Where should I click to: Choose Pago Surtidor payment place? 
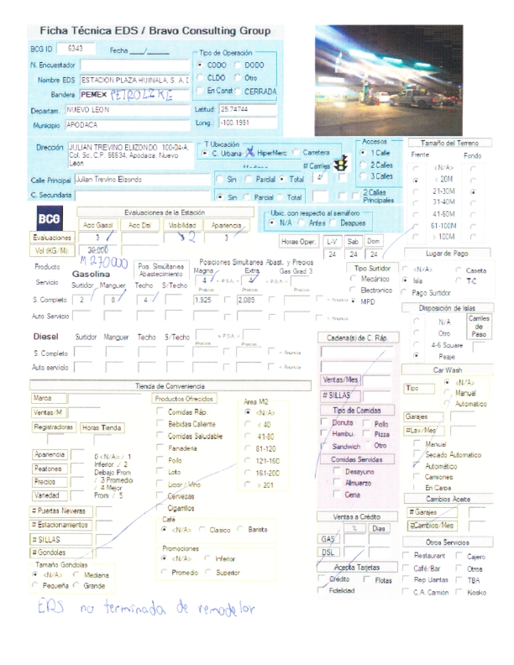(405, 292)
